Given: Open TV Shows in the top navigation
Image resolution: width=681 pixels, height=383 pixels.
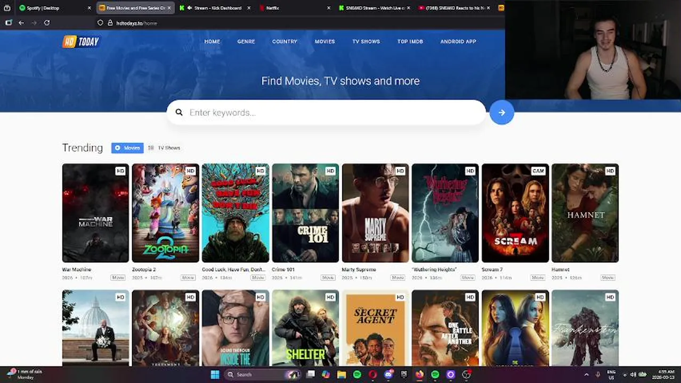Looking at the screenshot, I should pyautogui.click(x=366, y=41).
